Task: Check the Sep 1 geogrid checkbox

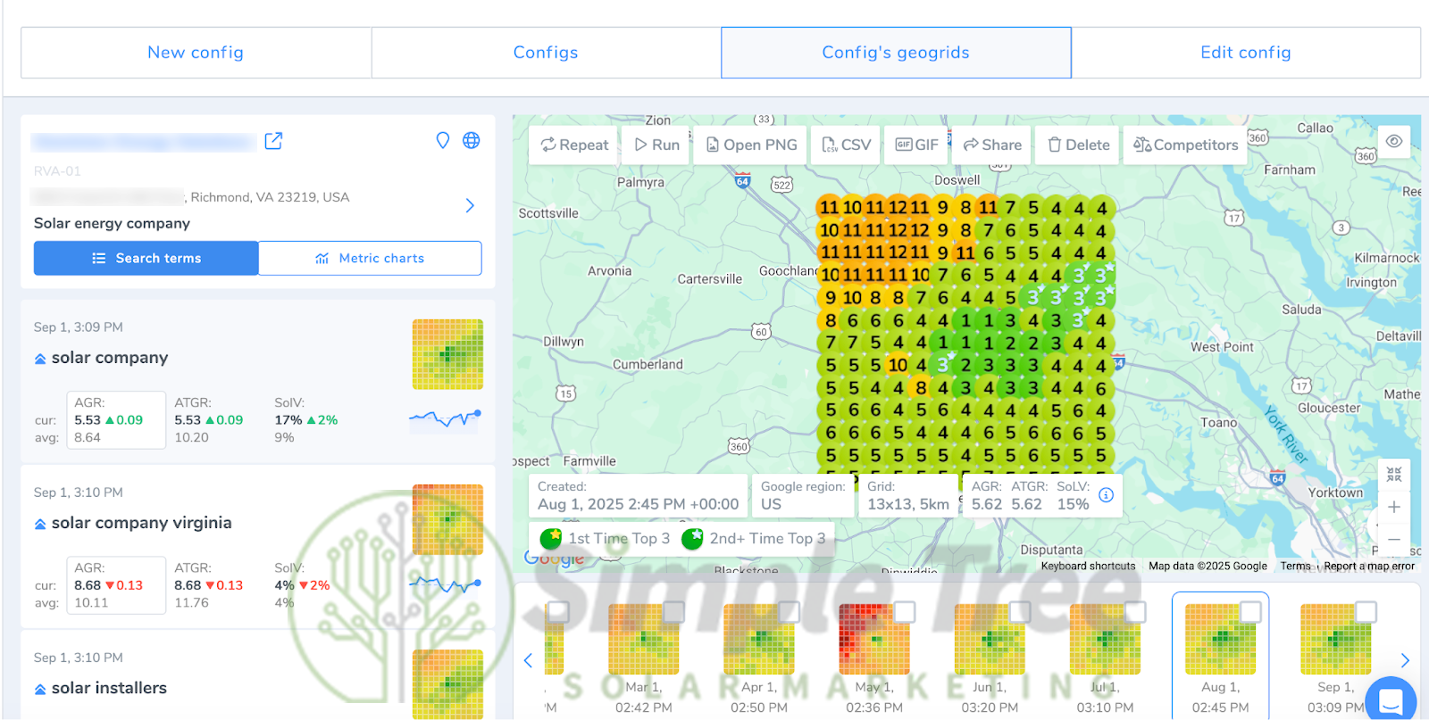Action: [x=1366, y=611]
